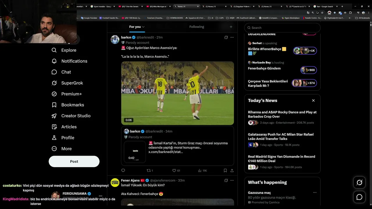Open FERIDUNSAMA account menu dots
The image size is (372, 209).
coord(101,196)
